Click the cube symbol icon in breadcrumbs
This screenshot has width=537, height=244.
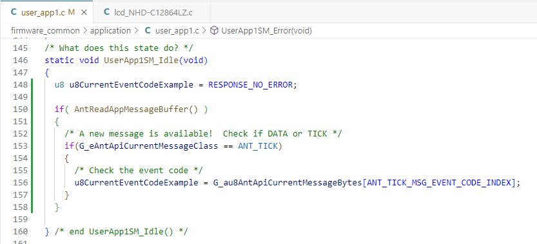pyautogui.click(x=214, y=30)
